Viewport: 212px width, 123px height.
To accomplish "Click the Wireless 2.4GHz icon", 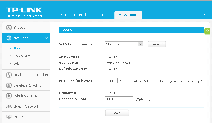I will (x=9, y=85).
